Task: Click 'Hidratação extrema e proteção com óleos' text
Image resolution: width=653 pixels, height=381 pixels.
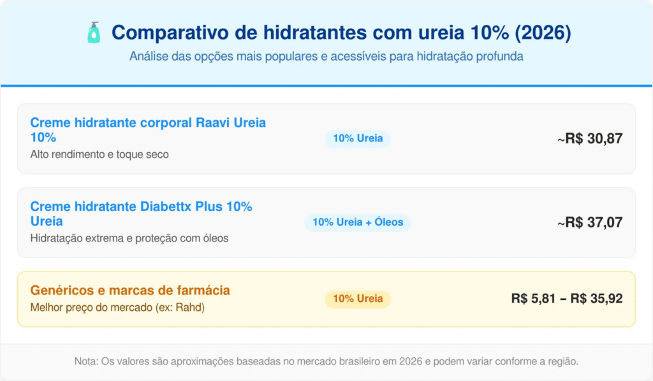Action: point(129,238)
